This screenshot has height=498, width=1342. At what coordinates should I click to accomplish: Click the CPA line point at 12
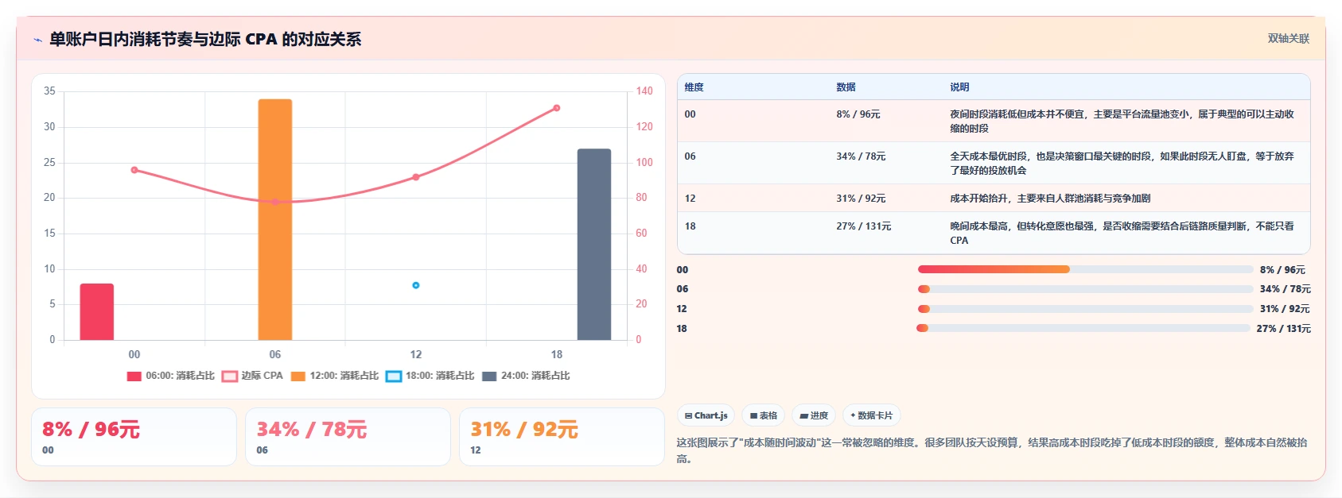tap(416, 177)
